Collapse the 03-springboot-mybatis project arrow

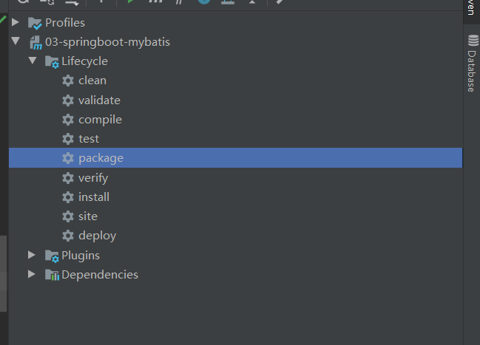(x=16, y=42)
